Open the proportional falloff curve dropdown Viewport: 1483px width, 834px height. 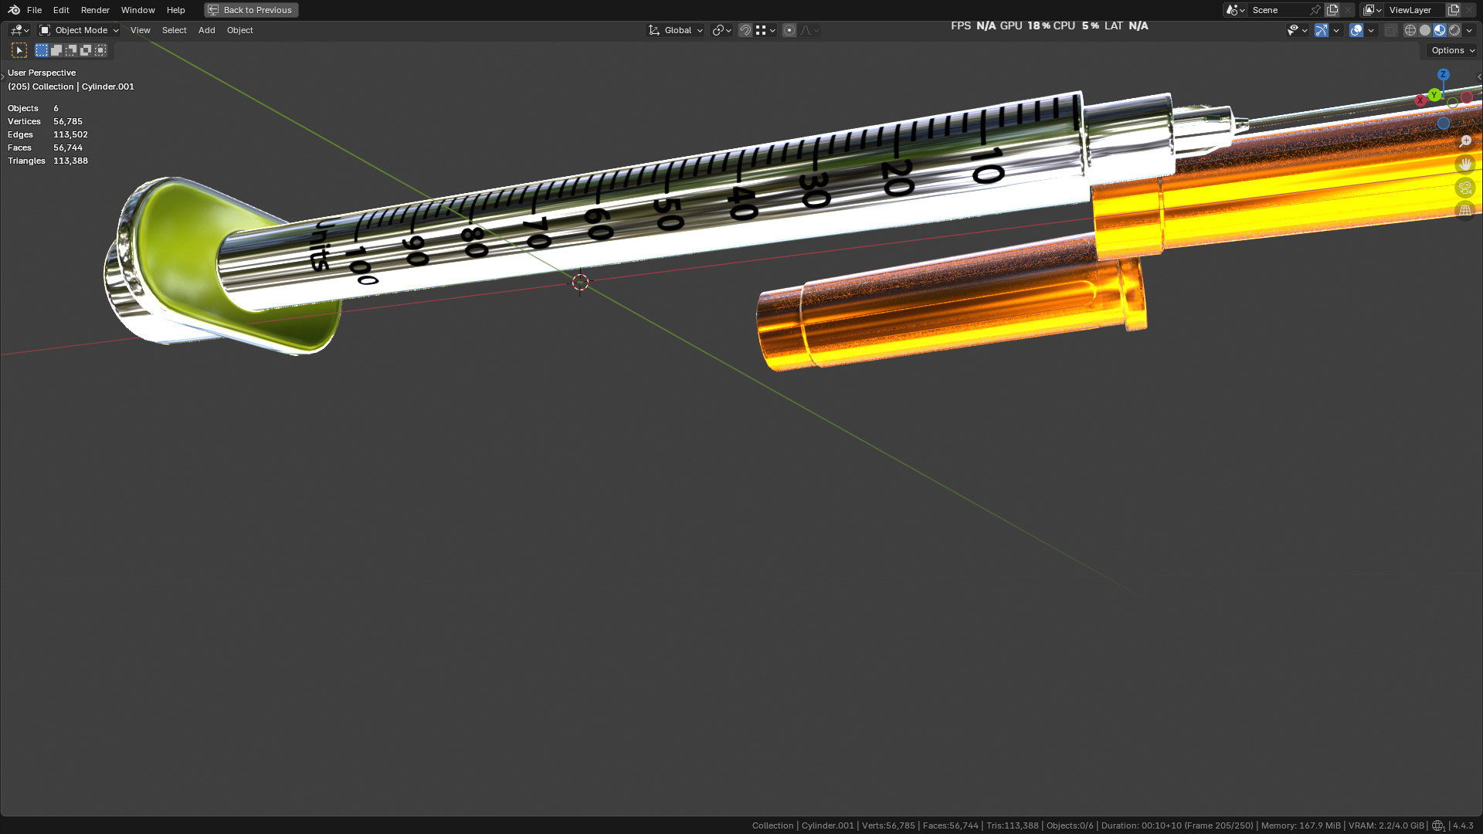point(809,30)
